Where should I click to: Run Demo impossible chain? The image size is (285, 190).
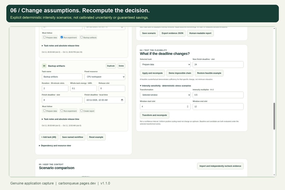tap(180, 73)
